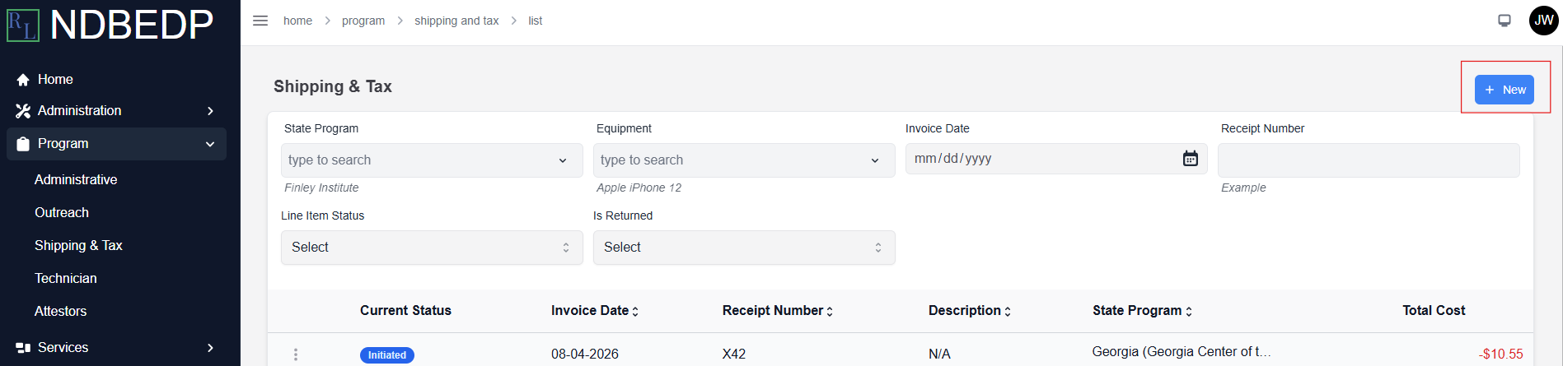The width and height of the screenshot is (1563, 366).
Task: Open the State Program search dropdown
Action: click(x=432, y=160)
